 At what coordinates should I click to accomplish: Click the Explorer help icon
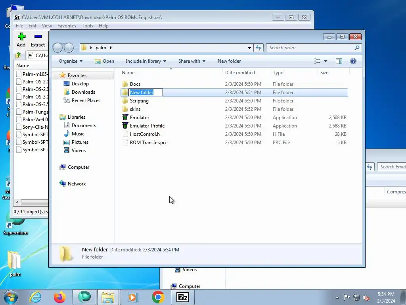coord(353,61)
